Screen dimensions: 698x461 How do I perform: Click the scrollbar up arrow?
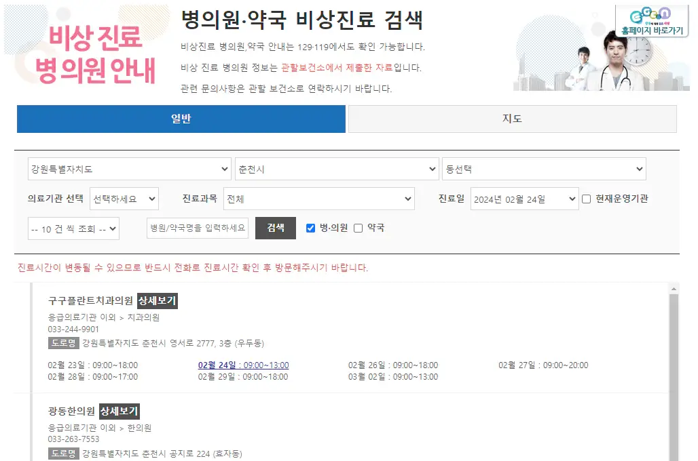point(674,289)
